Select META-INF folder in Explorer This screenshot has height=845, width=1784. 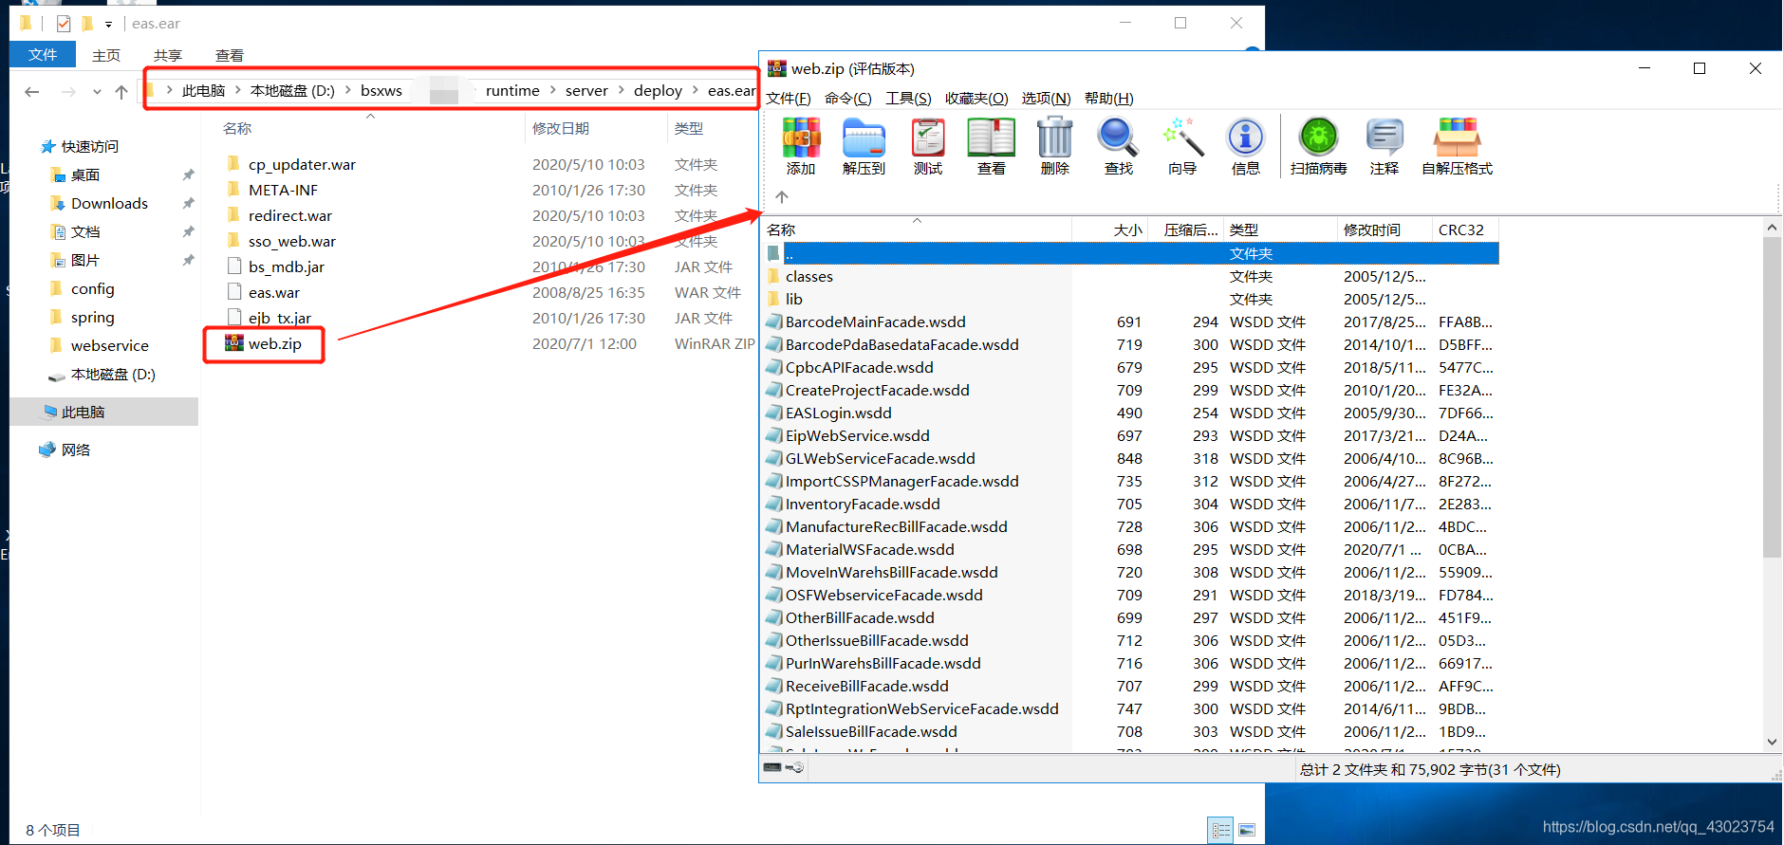click(283, 190)
